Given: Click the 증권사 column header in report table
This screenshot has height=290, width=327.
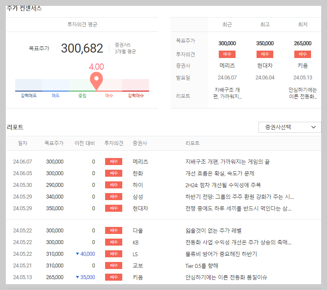Looking at the screenshot, I should pos(140,143).
